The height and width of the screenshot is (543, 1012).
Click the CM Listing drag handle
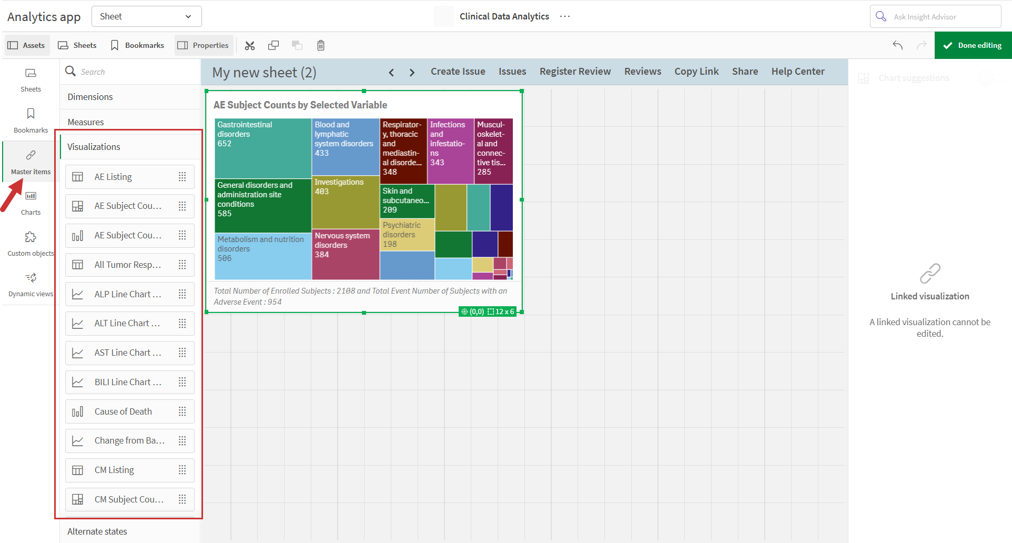tap(183, 470)
